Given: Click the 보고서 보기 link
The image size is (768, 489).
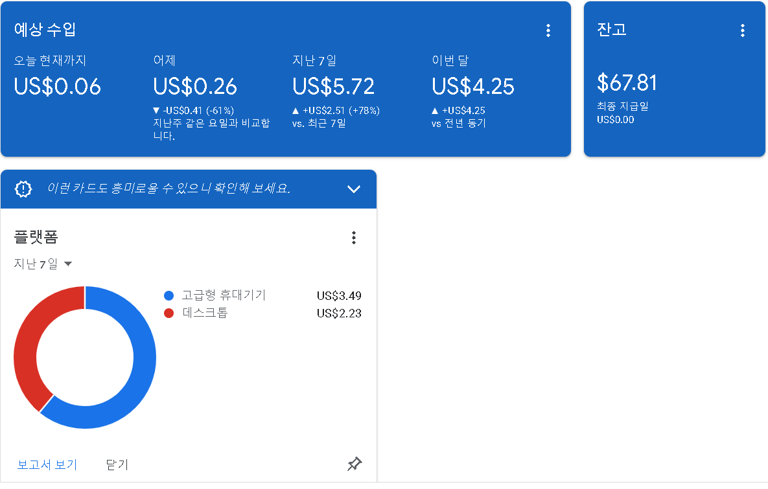Looking at the screenshot, I should [x=47, y=464].
